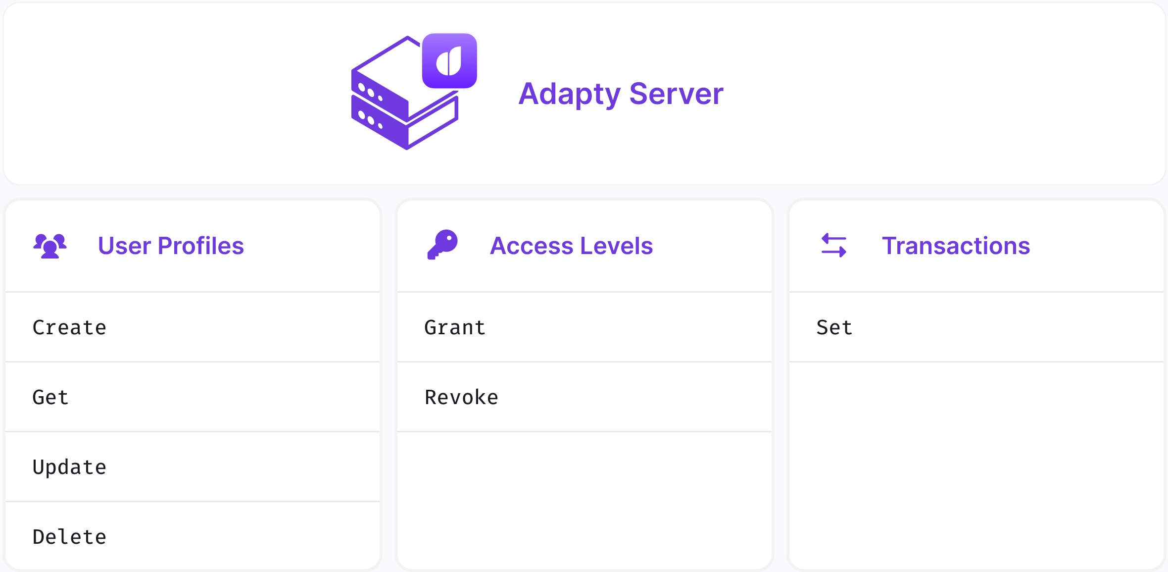
Task: Open the User Profiles heading
Action: click(171, 246)
